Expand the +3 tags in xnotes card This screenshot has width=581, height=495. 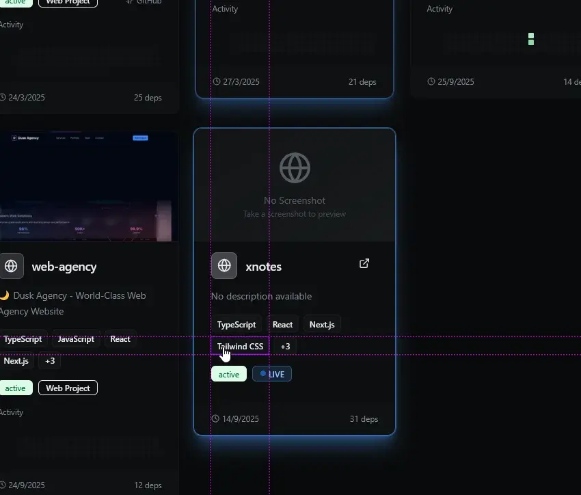point(285,347)
